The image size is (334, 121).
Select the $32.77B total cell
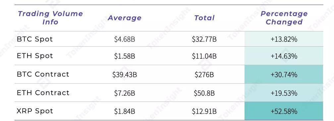click(x=204, y=39)
